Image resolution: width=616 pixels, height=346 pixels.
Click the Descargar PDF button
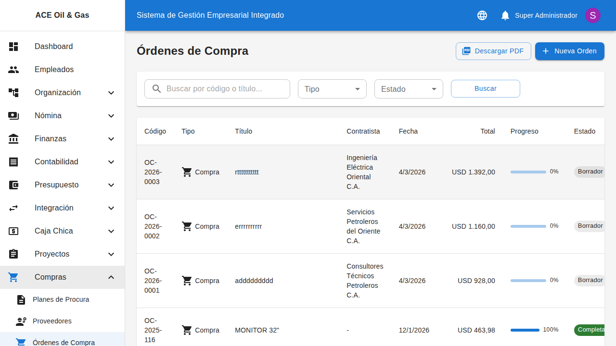pos(493,51)
